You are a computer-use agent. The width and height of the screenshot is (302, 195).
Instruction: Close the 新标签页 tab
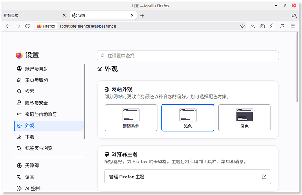(64, 15)
